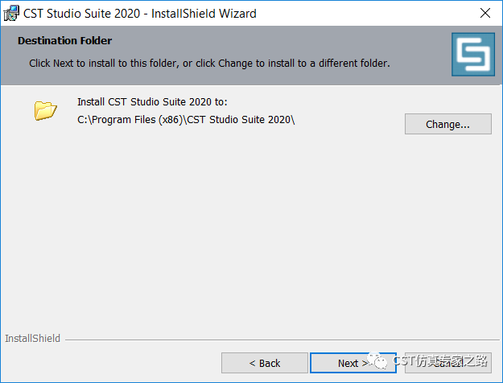Click the blank title bar area
The width and height of the screenshot is (503, 383).
pos(365,14)
